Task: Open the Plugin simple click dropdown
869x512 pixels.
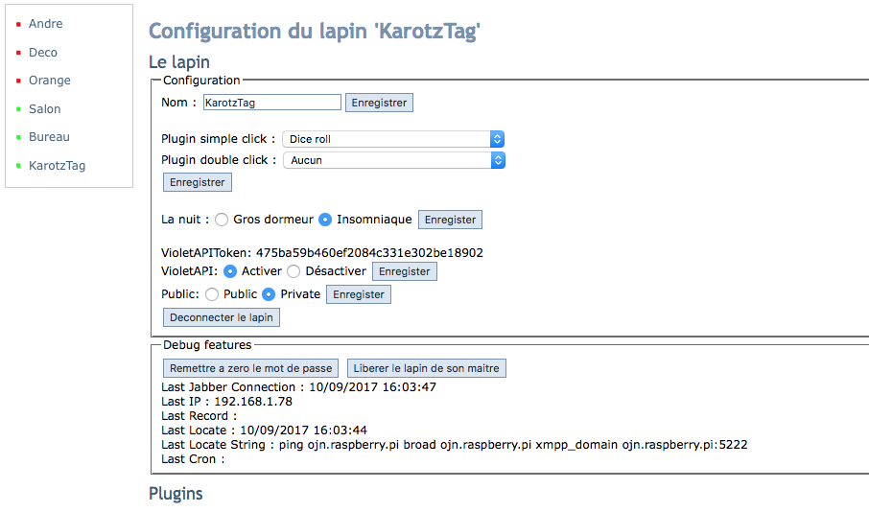Action: 393,139
